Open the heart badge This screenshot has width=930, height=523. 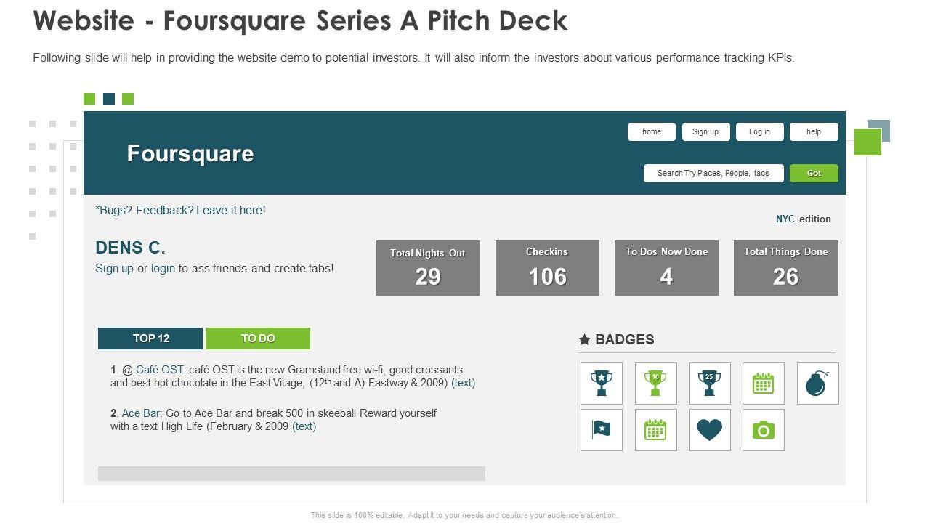pyautogui.click(x=709, y=430)
